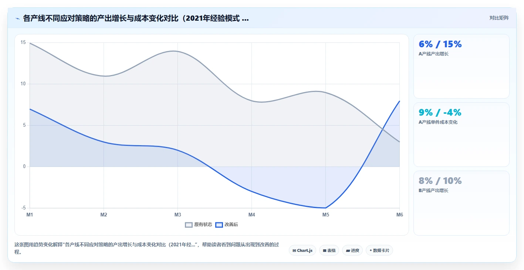The width and height of the screenshot is (524, 270).
Task: Click the blue 改善后 legend swatch
Action: pos(219,225)
